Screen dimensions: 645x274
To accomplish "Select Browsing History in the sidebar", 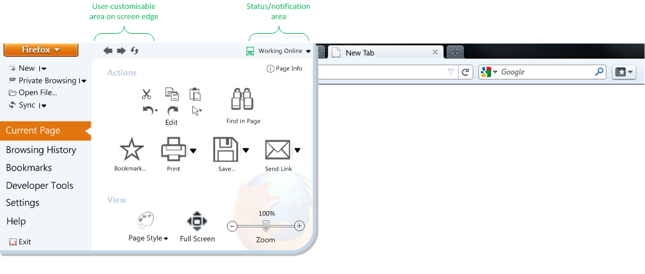I will [41, 150].
